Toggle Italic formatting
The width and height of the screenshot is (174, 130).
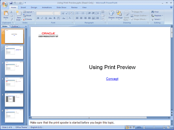42,18
